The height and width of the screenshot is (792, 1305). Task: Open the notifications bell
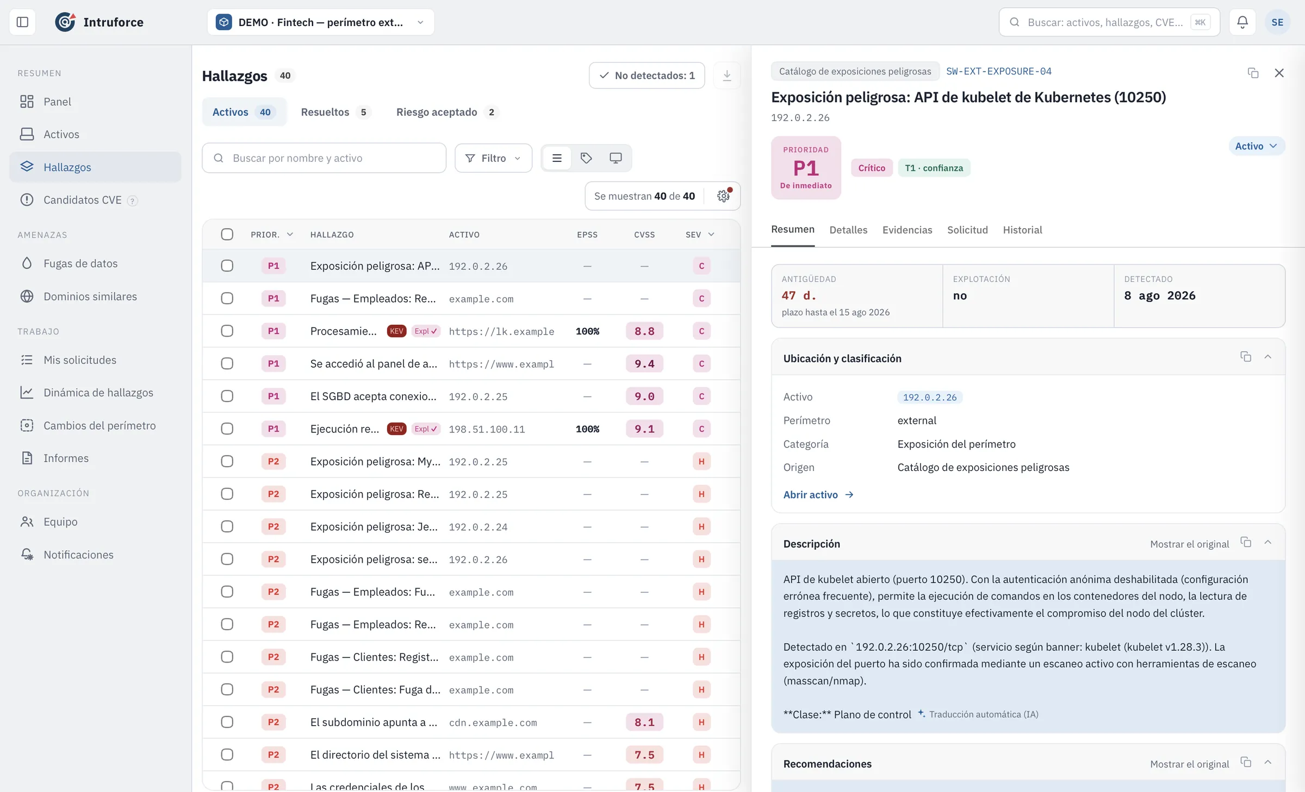click(1242, 22)
